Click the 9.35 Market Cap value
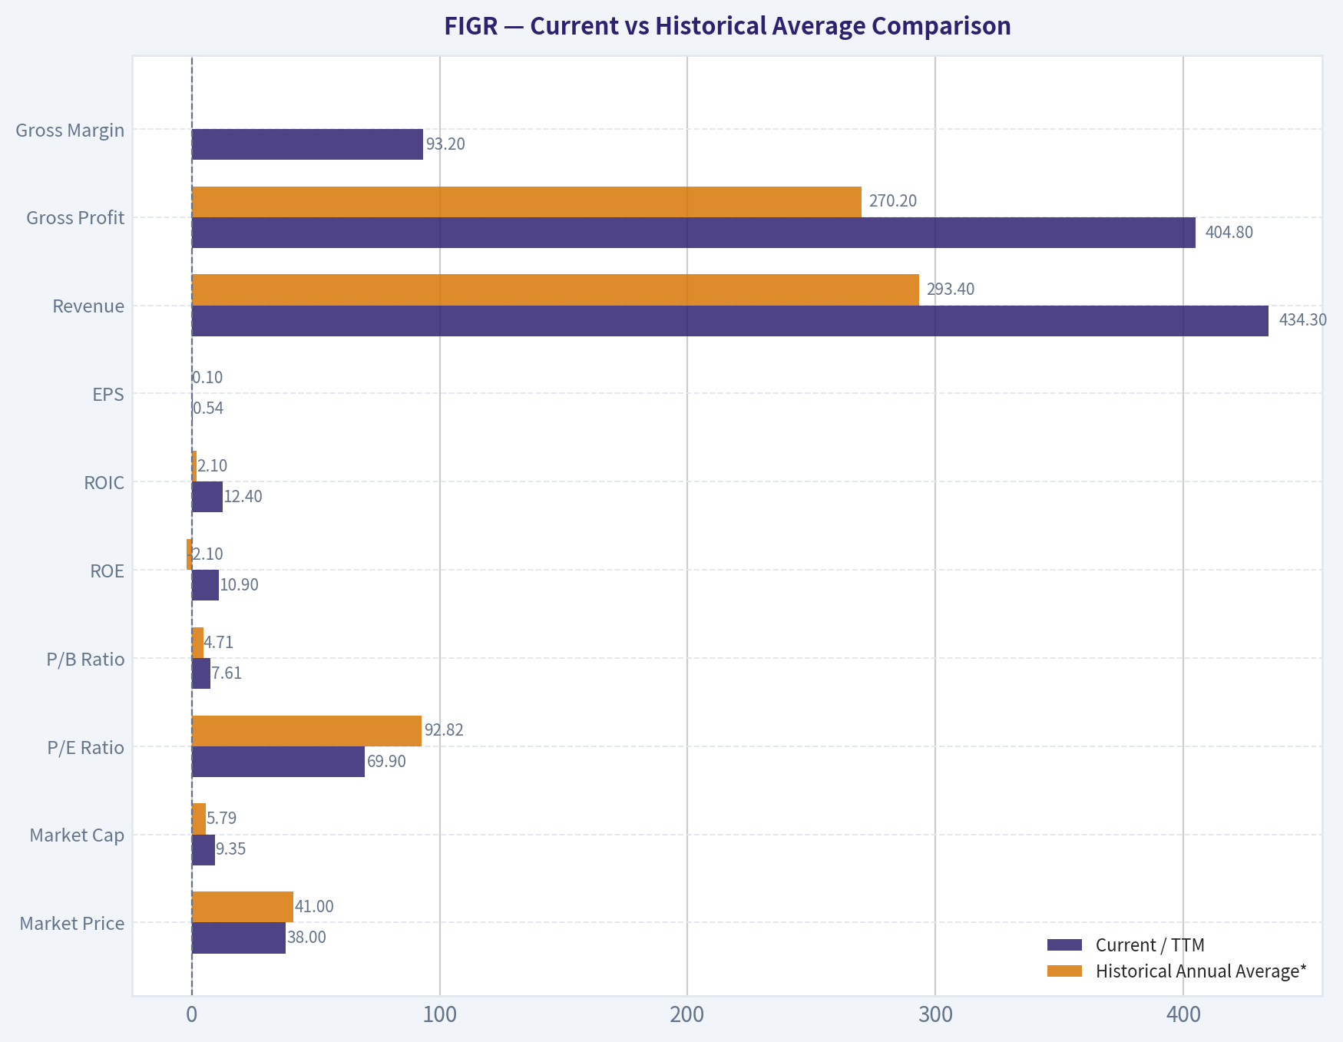Image resolution: width=1343 pixels, height=1042 pixels. 230,849
